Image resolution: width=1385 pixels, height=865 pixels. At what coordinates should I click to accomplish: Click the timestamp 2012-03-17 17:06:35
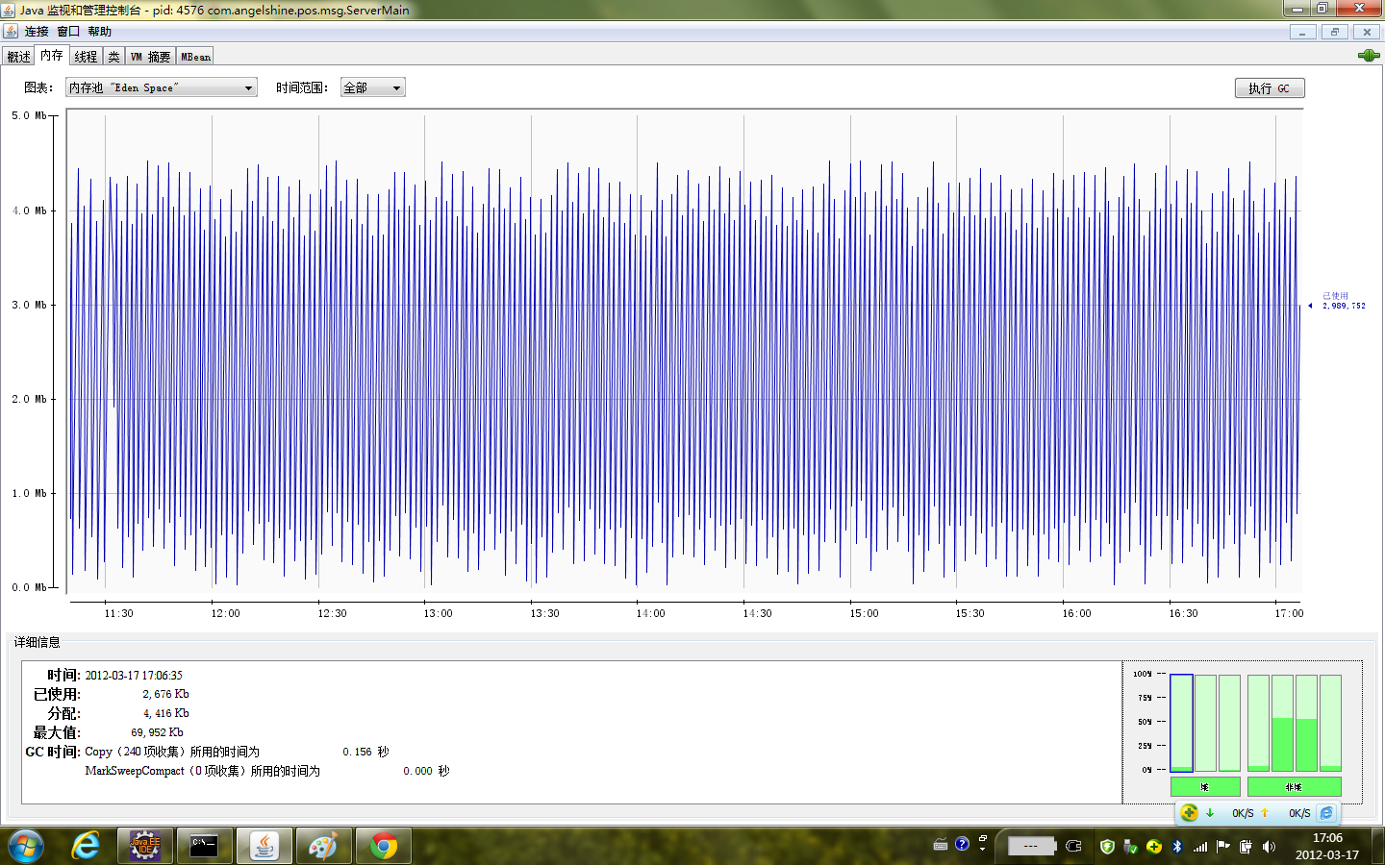coord(134,676)
